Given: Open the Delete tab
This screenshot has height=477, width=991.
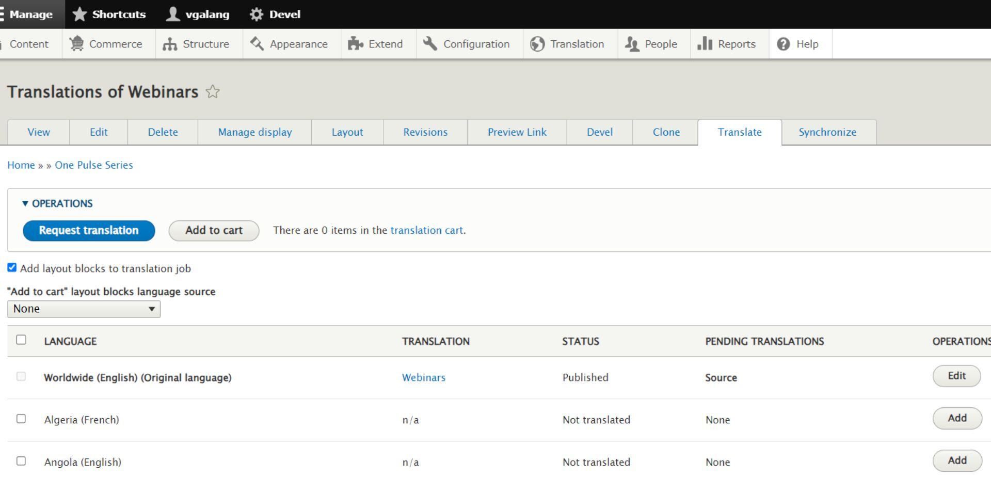Looking at the screenshot, I should (163, 132).
